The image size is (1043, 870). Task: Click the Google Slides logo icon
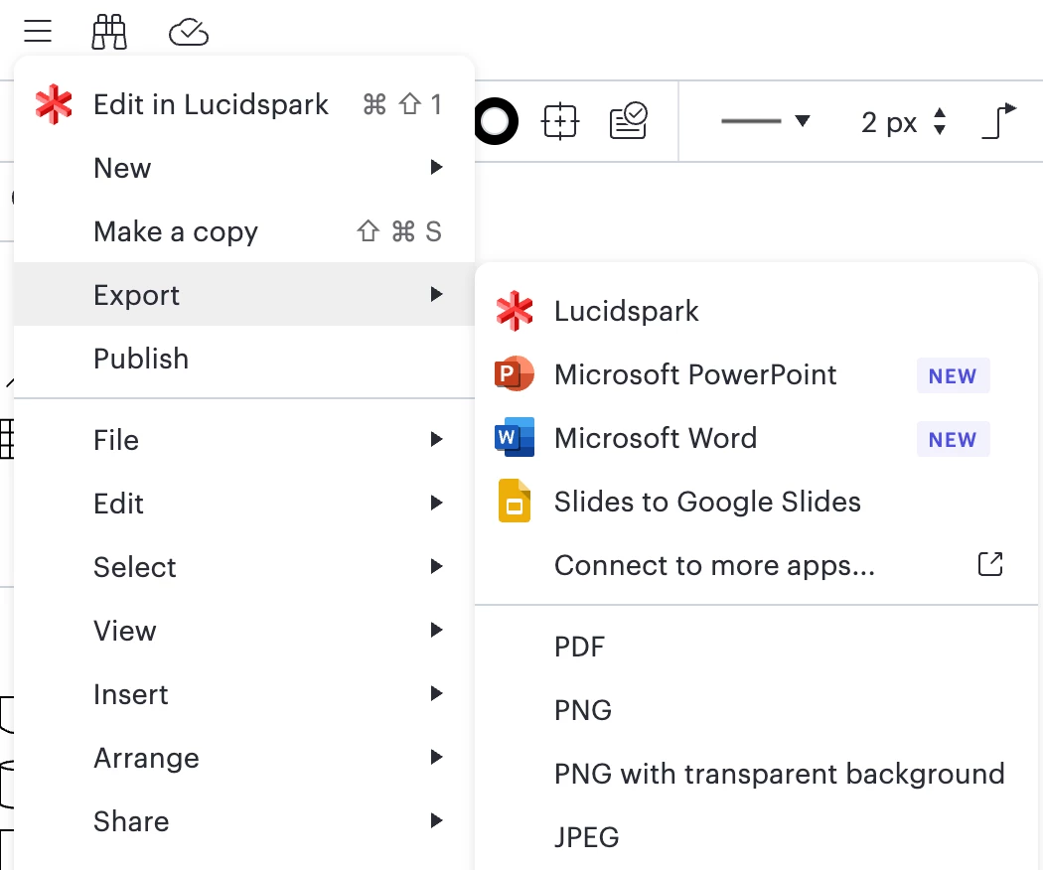pyautogui.click(x=515, y=501)
